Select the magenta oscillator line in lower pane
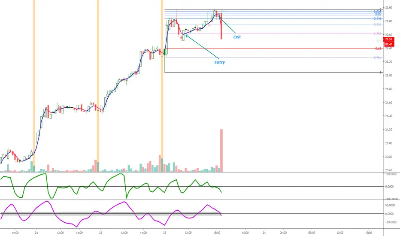400x236 pixels. pyautogui.click(x=111, y=214)
